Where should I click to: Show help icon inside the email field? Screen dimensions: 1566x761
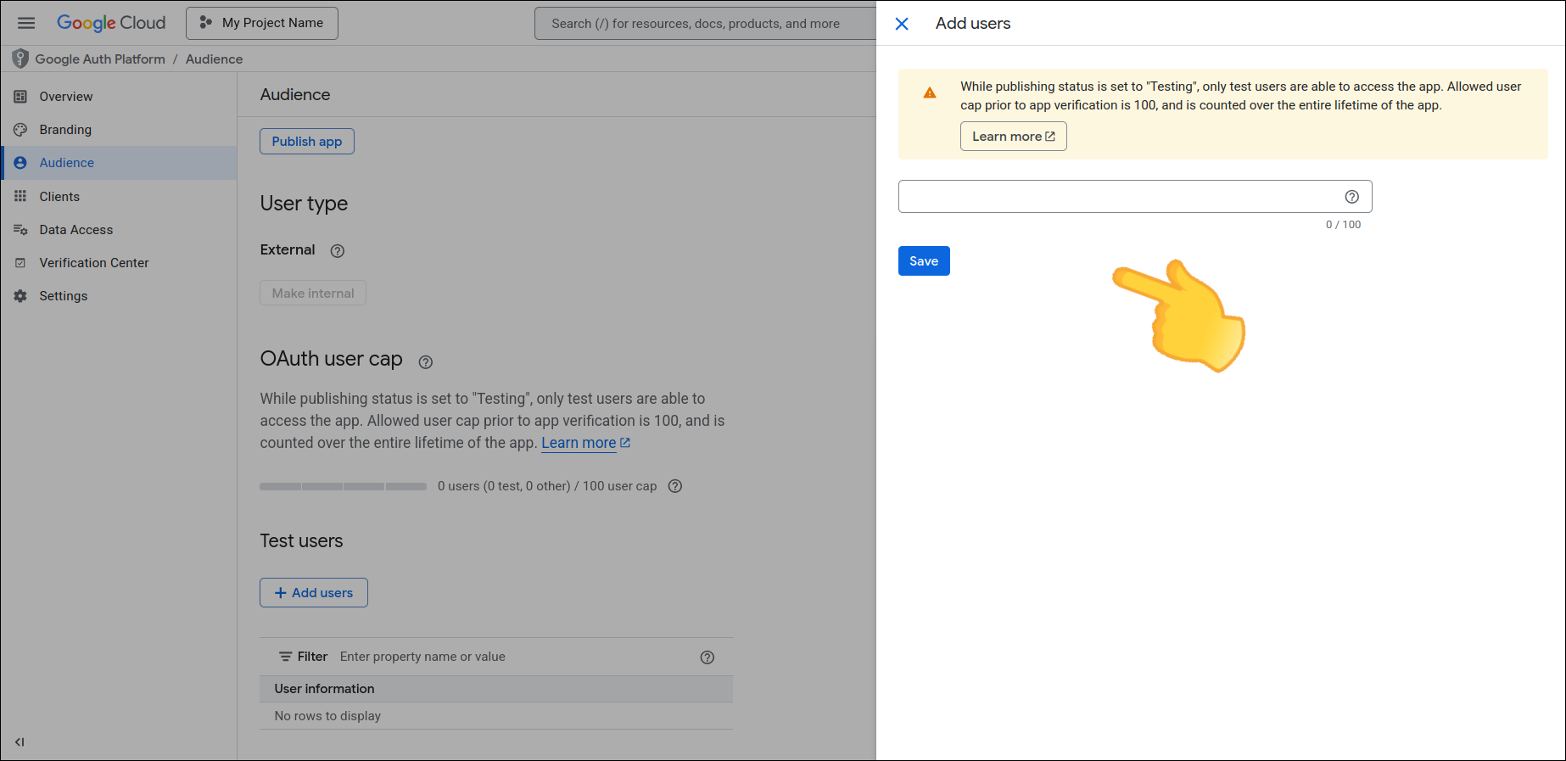pyautogui.click(x=1352, y=197)
